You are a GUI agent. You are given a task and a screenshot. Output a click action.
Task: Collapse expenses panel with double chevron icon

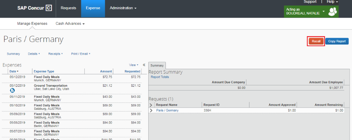[x=144, y=65]
